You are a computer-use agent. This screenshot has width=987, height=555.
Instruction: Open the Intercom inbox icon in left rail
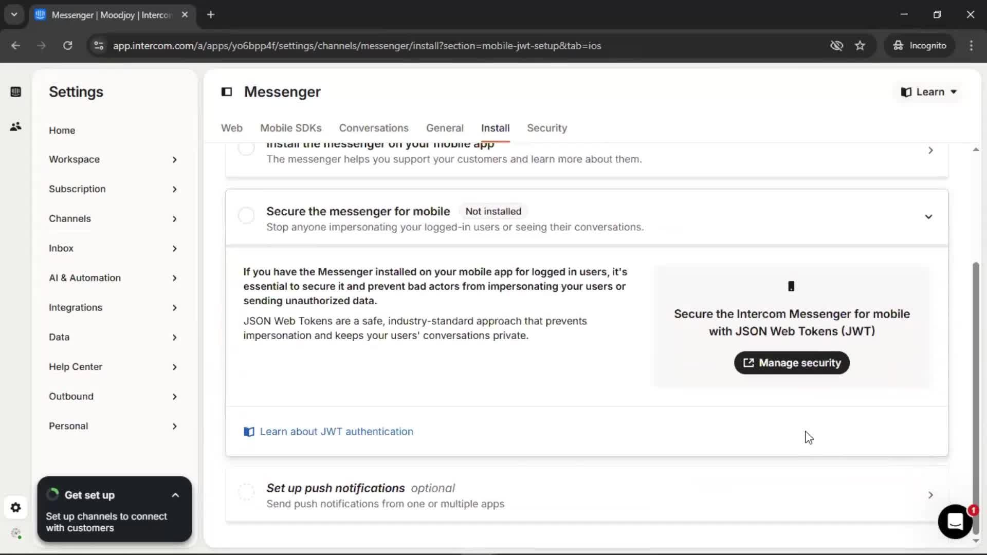tap(15, 92)
